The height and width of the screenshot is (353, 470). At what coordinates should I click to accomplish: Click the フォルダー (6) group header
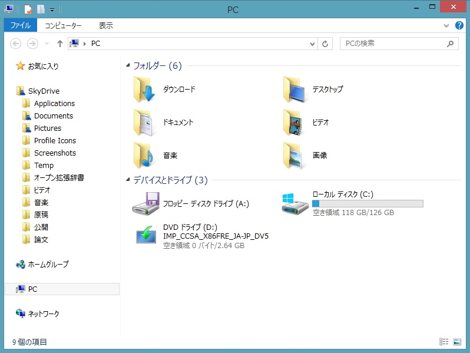click(x=157, y=65)
